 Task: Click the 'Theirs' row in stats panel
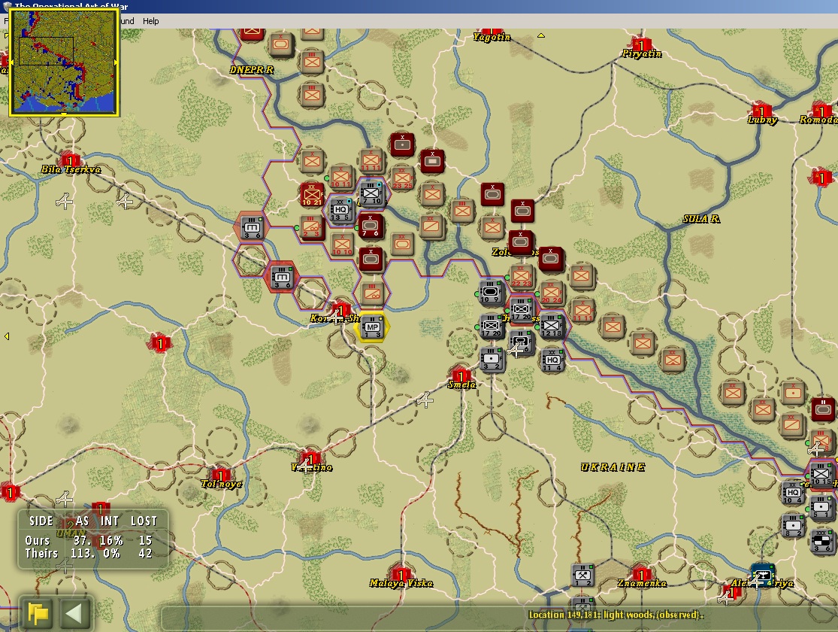point(89,553)
